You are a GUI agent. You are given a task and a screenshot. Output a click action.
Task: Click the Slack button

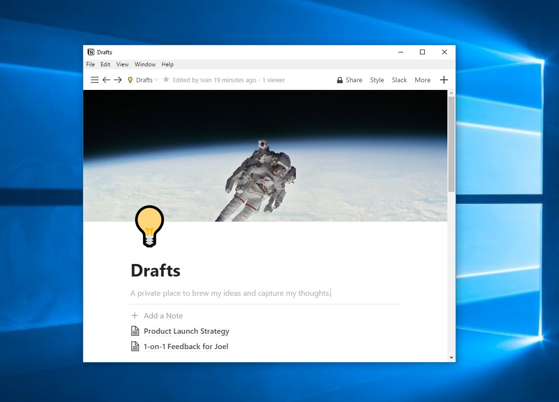coord(399,80)
